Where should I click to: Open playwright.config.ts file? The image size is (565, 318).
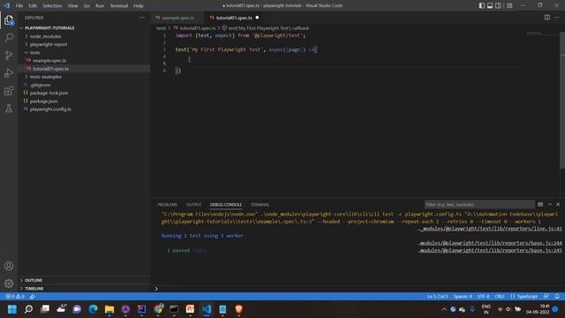pos(50,110)
